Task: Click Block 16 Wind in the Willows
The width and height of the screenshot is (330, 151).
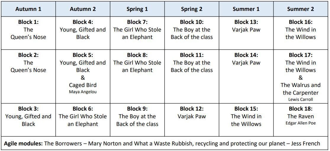Action: click(300, 33)
